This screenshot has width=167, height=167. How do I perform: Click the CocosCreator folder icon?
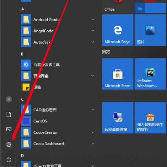click(x=26, y=132)
